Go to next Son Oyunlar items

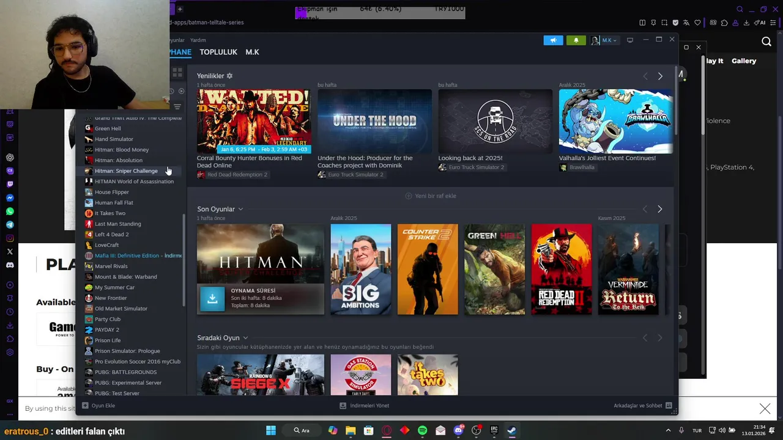[x=659, y=209]
